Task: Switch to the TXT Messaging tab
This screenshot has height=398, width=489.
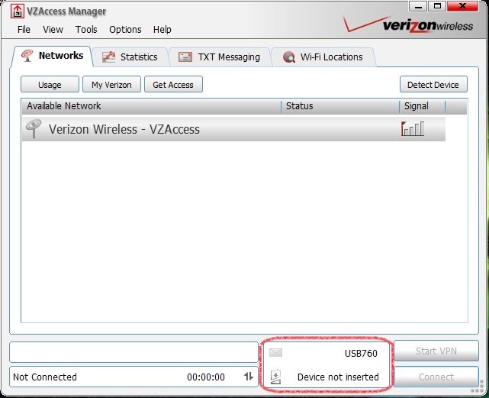Action: [220, 57]
